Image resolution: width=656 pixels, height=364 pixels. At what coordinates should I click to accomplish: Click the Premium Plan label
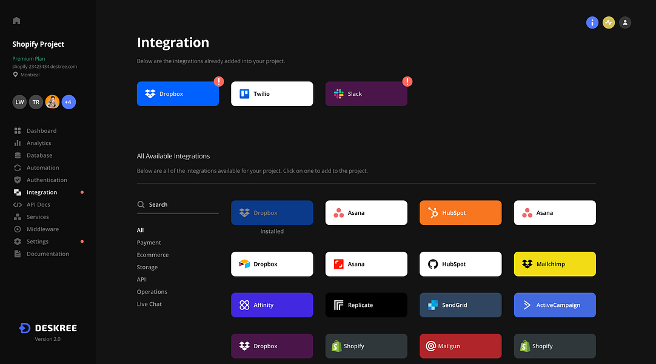pyautogui.click(x=28, y=59)
